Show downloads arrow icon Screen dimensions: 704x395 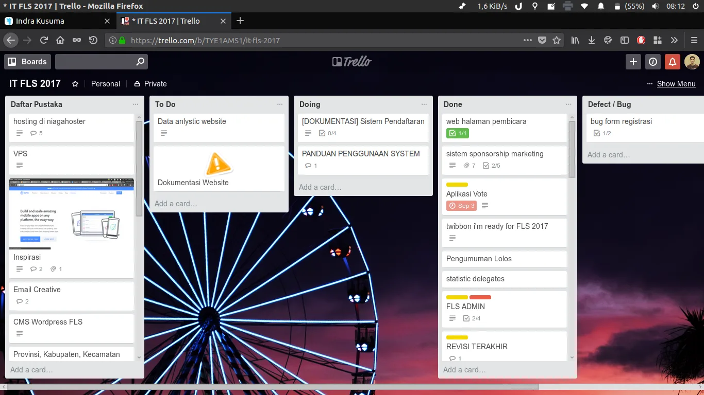[x=592, y=40]
